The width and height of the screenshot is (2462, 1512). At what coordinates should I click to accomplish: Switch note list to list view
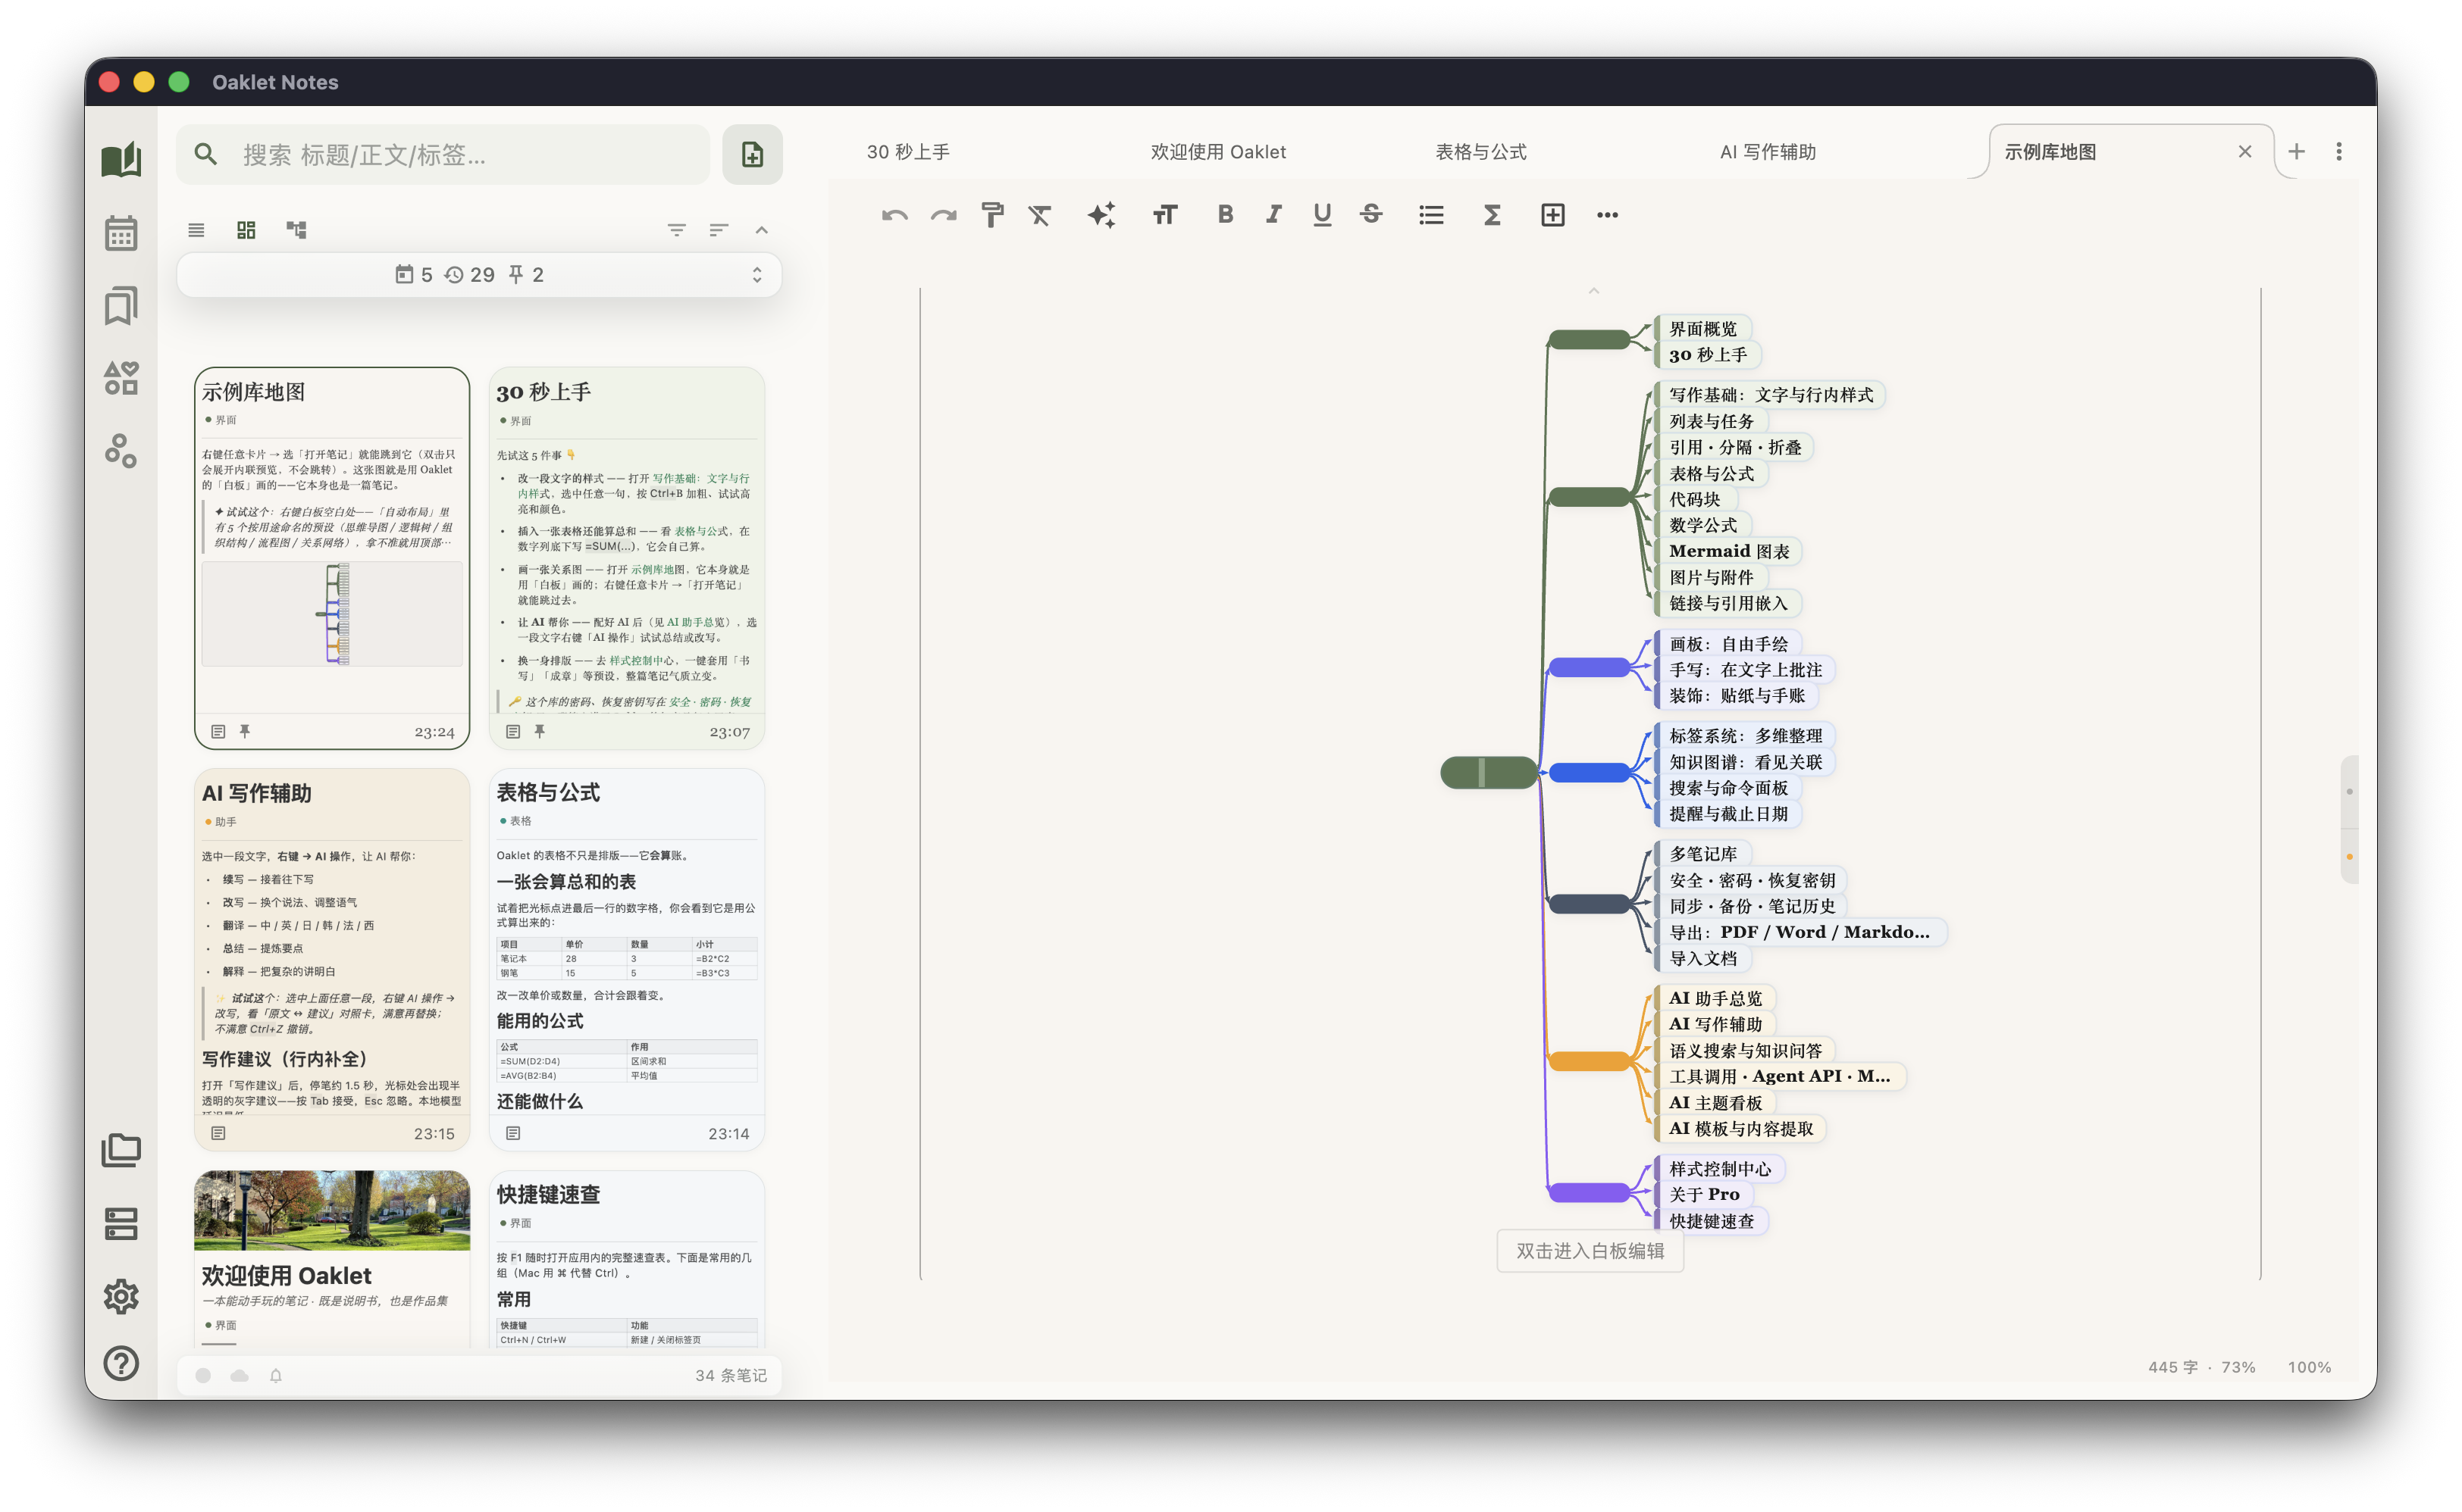point(196,230)
